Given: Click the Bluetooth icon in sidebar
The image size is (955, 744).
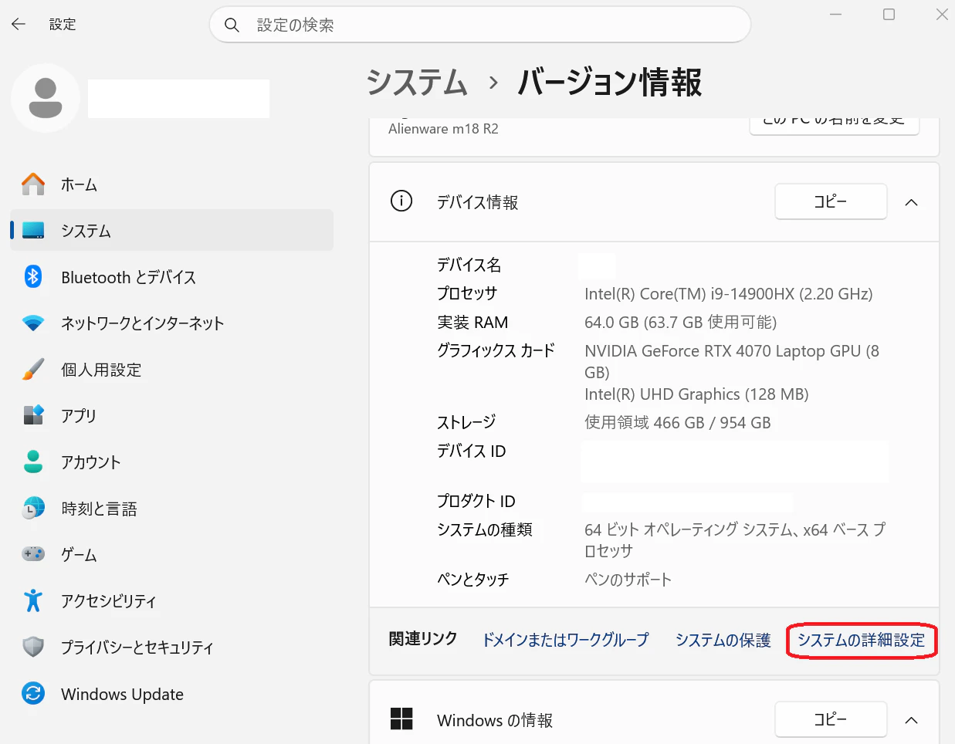Looking at the screenshot, I should (x=33, y=276).
